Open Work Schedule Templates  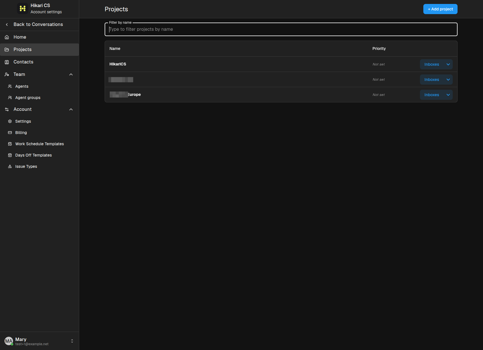pyautogui.click(x=40, y=144)
